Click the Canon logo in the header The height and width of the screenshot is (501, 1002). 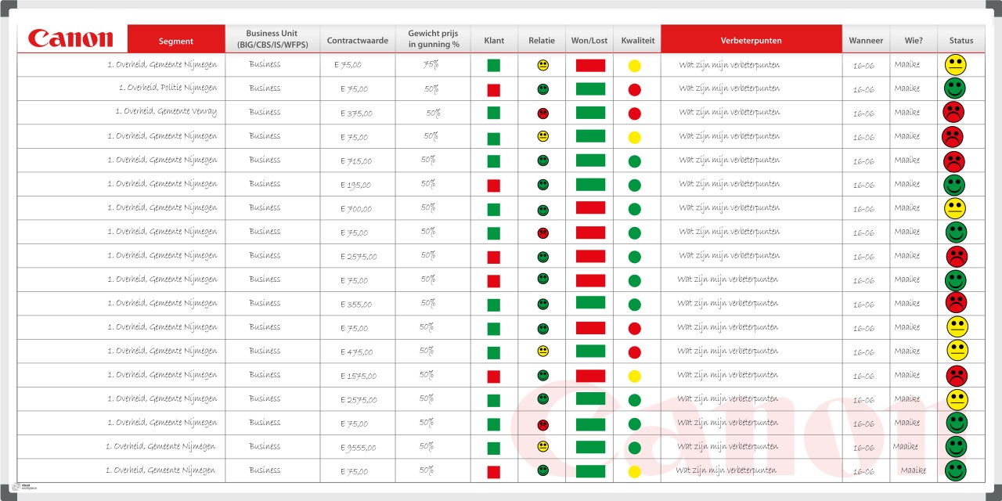pos(70,39)
